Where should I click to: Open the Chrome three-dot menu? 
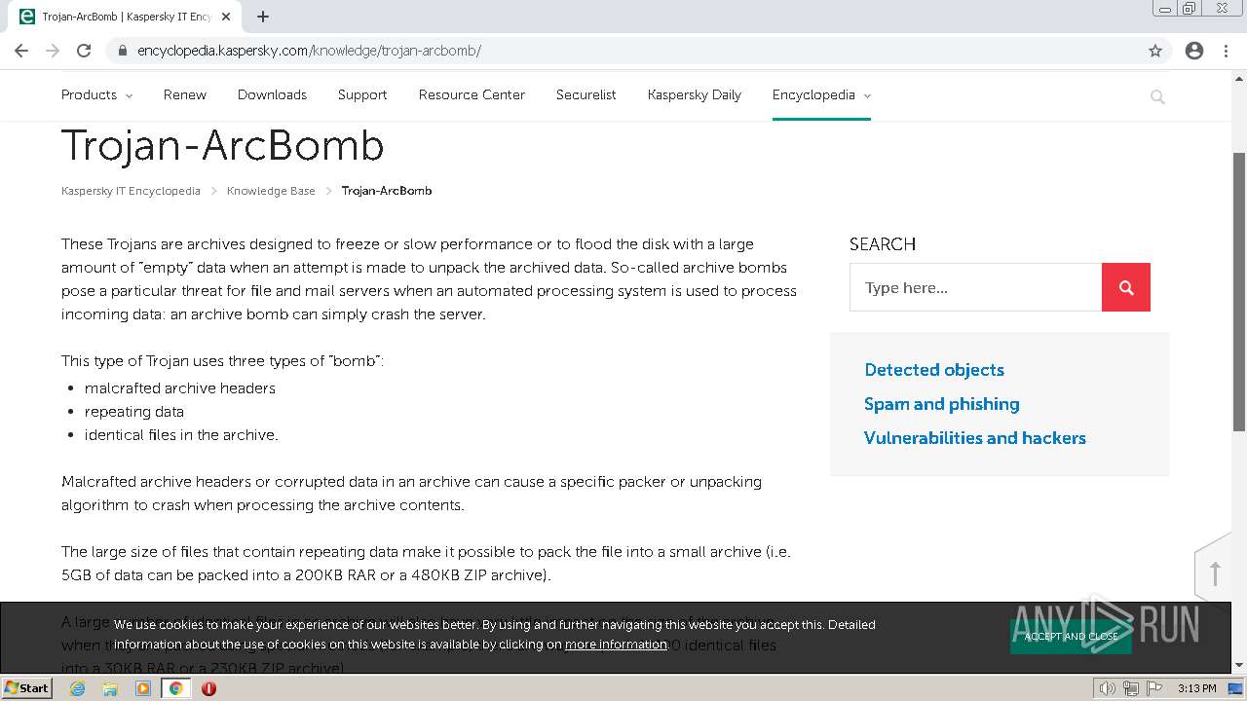(1228, 51)
